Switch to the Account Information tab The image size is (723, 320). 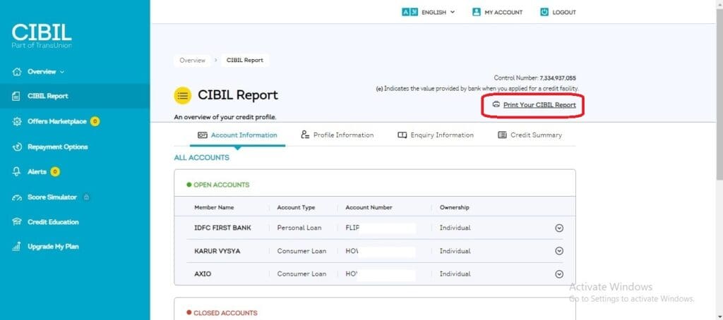pos(237,135)
